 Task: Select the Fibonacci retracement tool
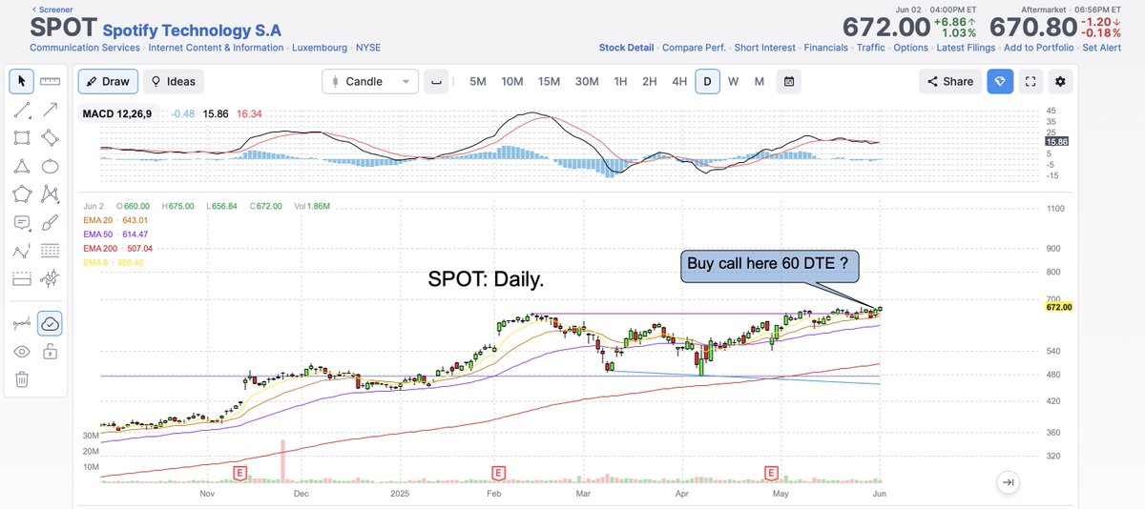(x=51, y=252)
